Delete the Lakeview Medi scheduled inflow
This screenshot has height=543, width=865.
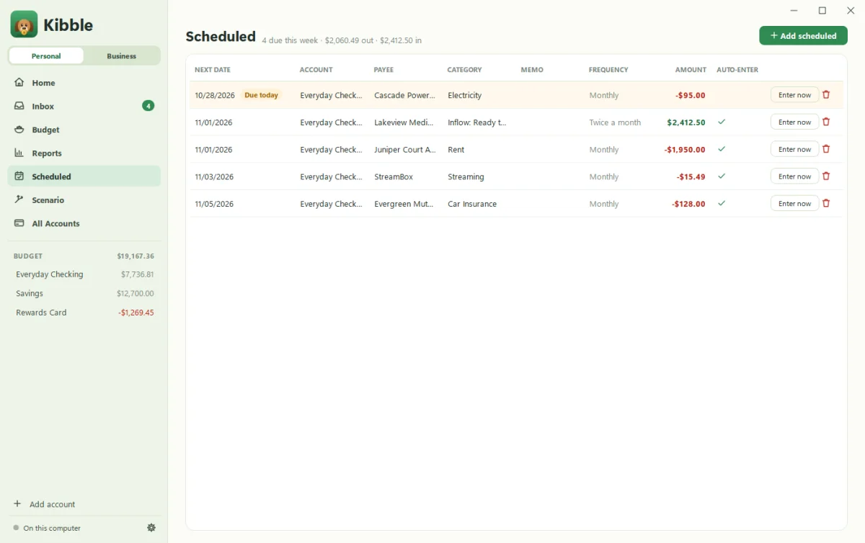[x=826, y=122]
